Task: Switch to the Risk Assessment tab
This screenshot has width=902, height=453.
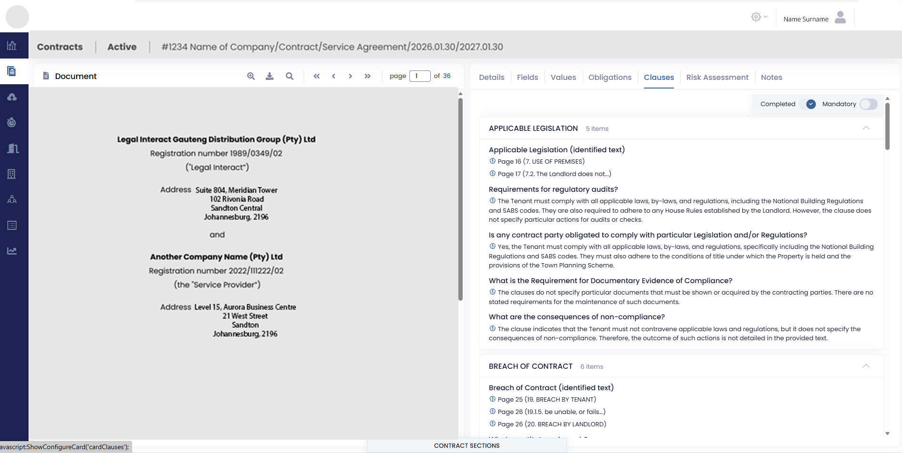Action: [717, 78]
